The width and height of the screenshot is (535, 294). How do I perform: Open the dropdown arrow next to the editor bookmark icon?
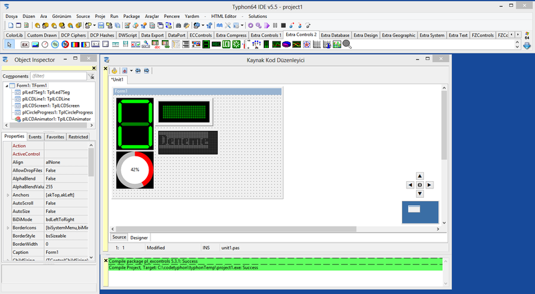[131, 71]
